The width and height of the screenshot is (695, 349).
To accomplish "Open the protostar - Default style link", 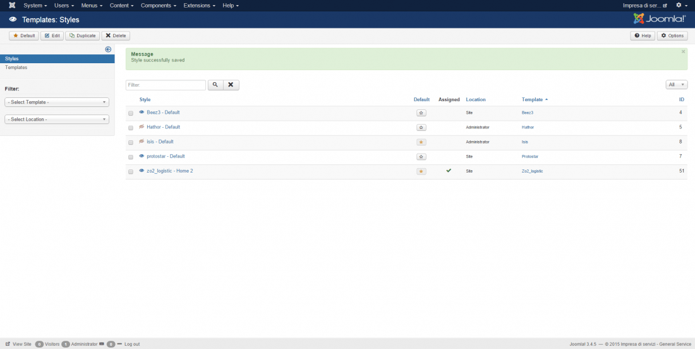I will point(166,156).
